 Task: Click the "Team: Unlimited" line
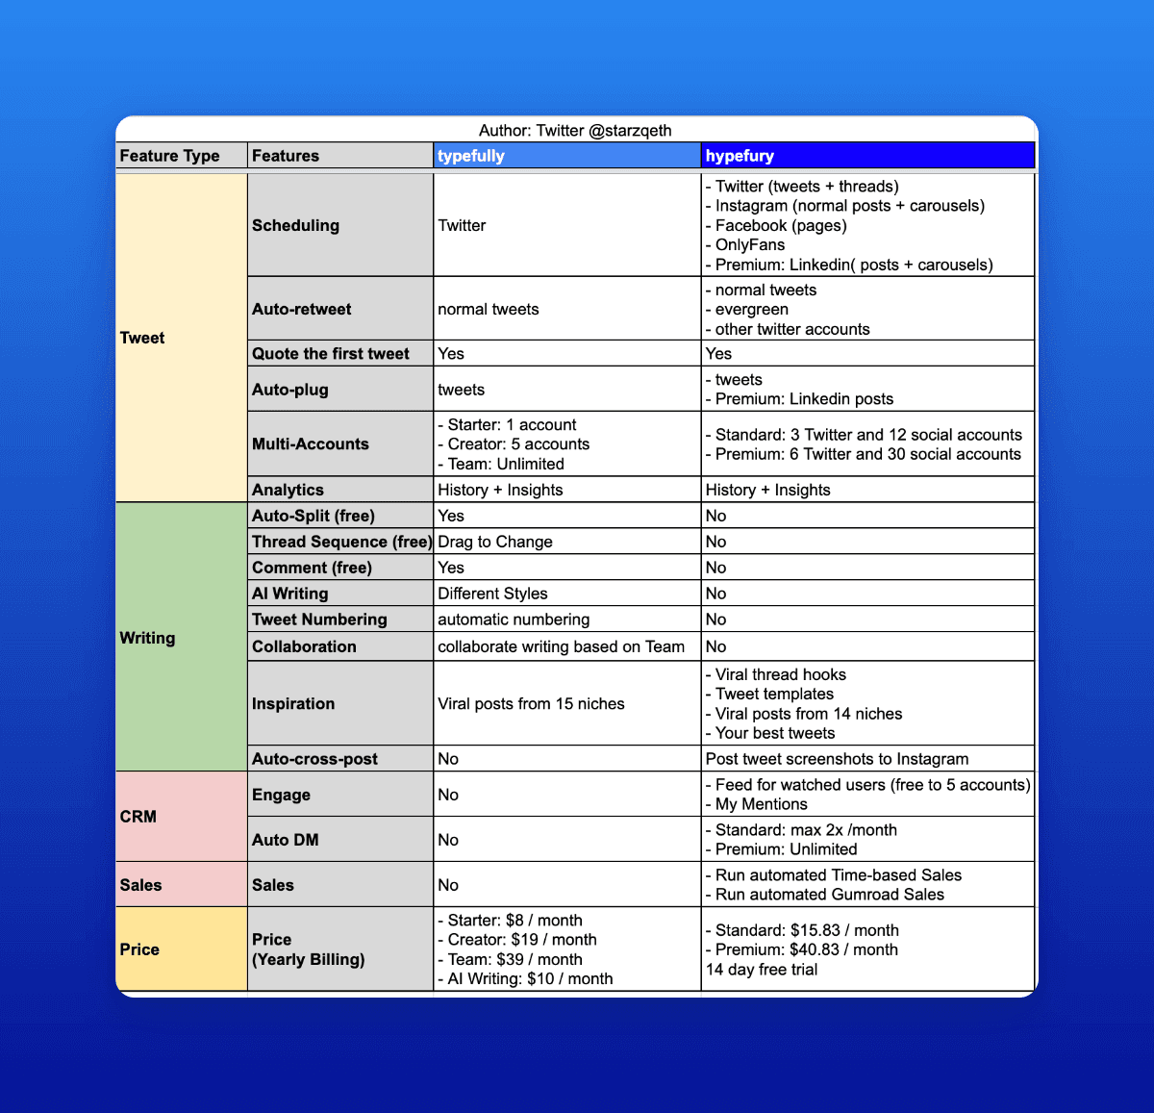501,464
